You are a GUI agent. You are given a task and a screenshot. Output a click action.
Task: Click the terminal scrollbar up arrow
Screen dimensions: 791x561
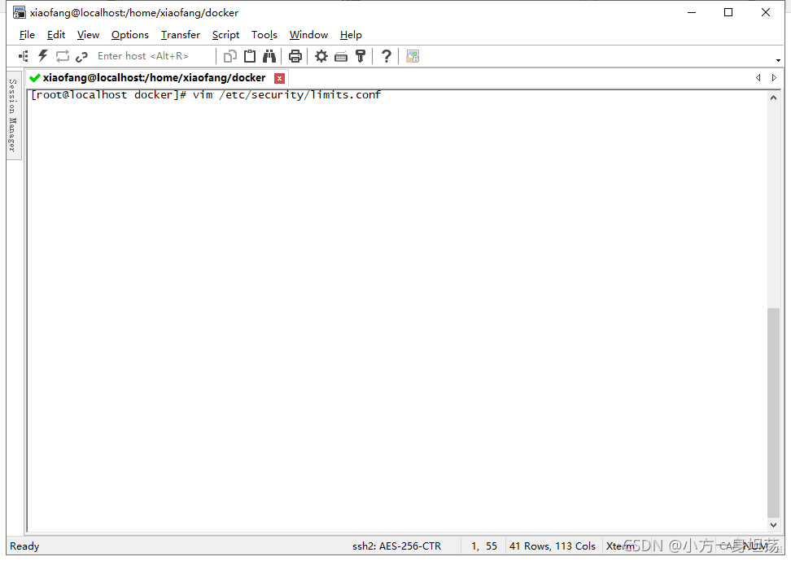[x=773, y=98]
